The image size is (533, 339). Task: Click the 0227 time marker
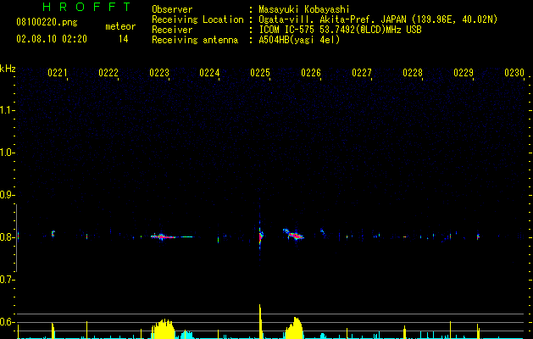(x=362, y=73)
